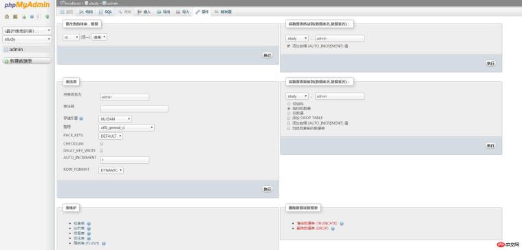Switch to the 导出 tab
The height and width of the screenshot is (250, 522).
pos(164,12)
